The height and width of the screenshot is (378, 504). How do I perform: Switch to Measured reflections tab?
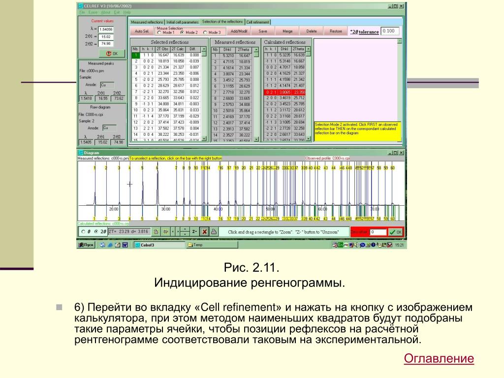tap(147, 22)
